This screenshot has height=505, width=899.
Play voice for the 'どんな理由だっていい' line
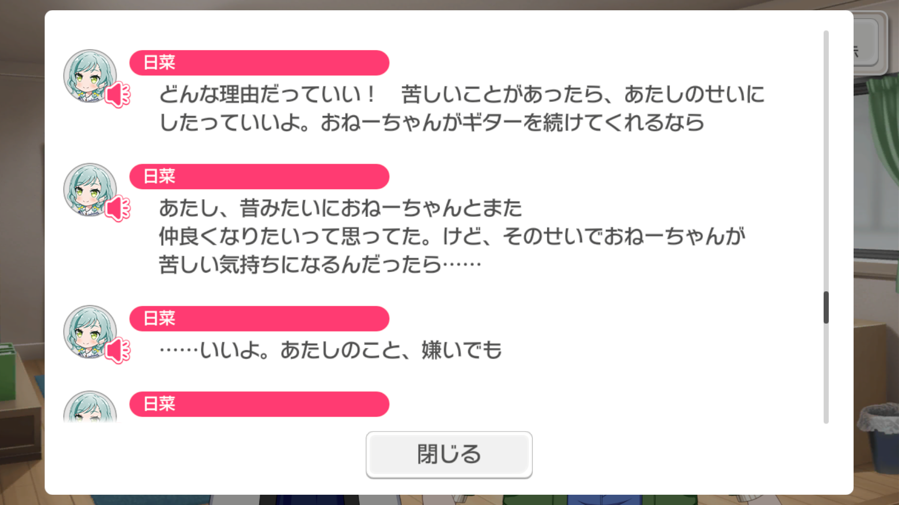tap(117, 95)
